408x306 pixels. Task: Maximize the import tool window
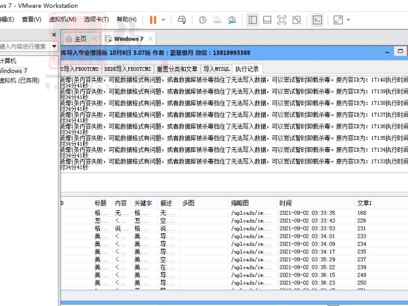(400, 51)
